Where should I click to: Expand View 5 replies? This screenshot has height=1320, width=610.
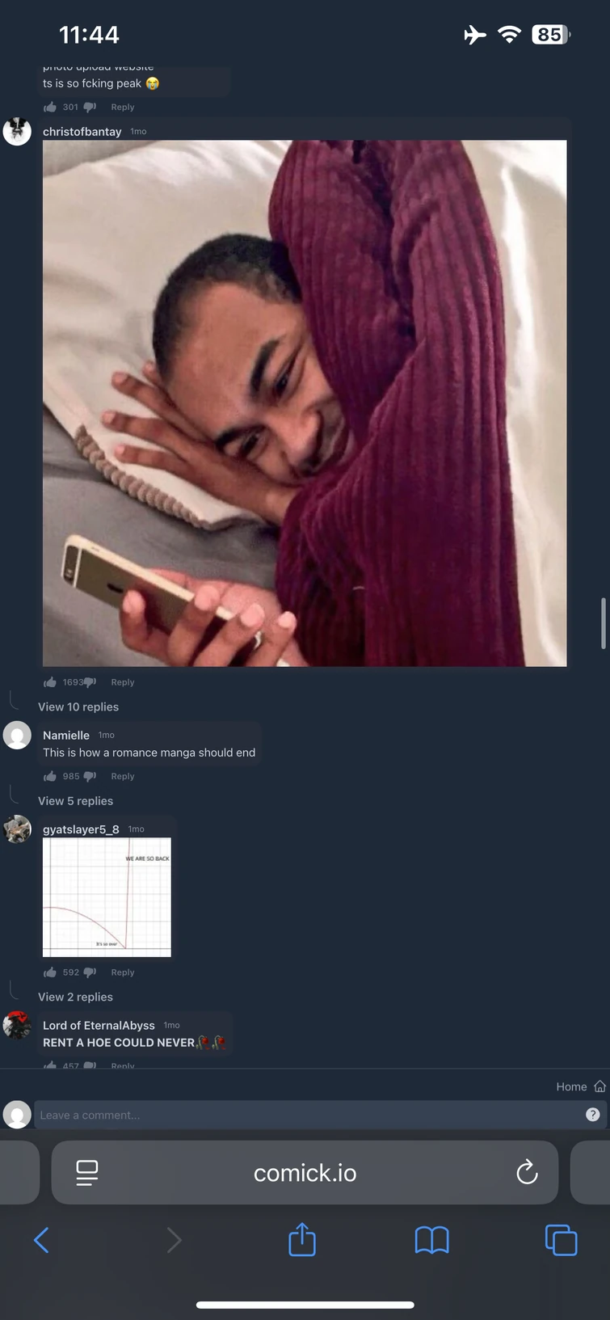click(75, 801)
